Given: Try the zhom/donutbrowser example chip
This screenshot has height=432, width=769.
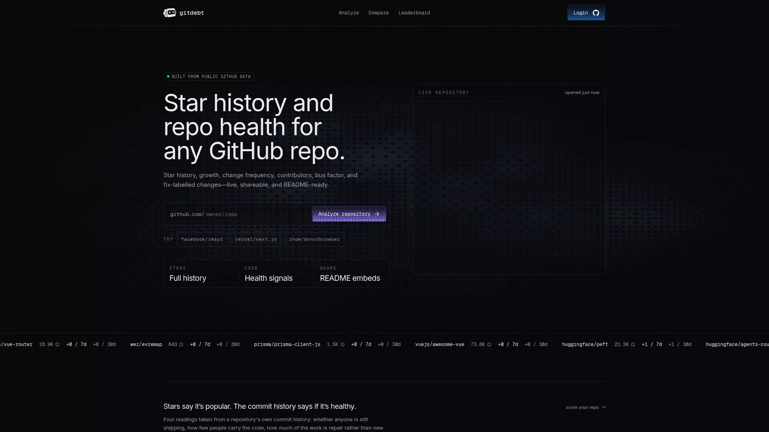Looking at the screenshot, I should pyautogui.click(x=314, y=239).
